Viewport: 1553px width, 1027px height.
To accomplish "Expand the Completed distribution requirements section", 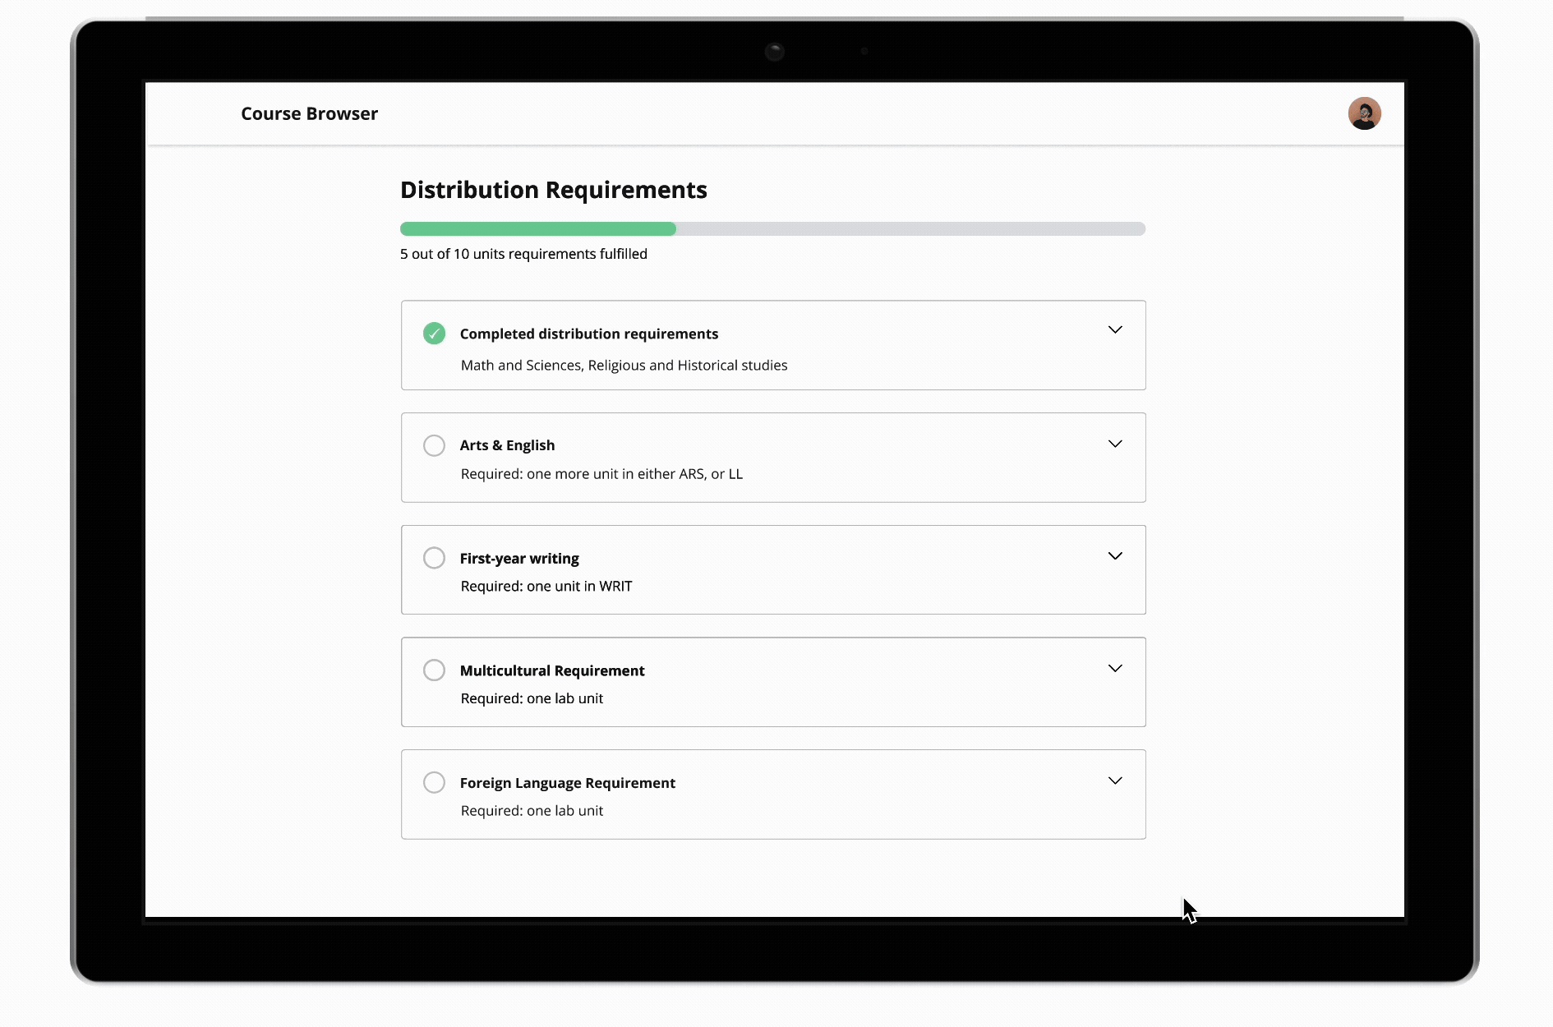I will [1115, 329].
